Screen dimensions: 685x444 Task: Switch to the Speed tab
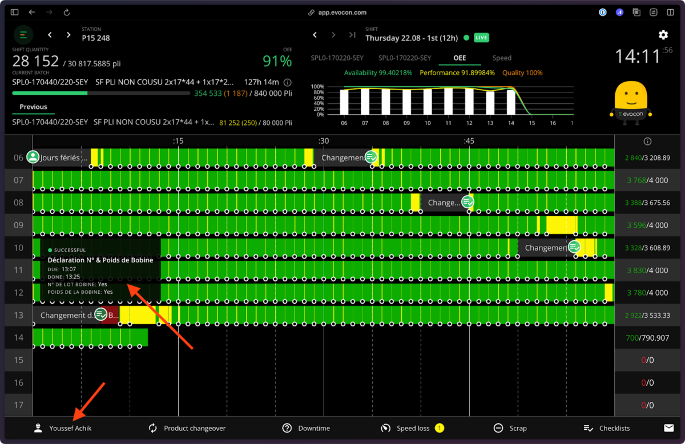tap(502, 58)
